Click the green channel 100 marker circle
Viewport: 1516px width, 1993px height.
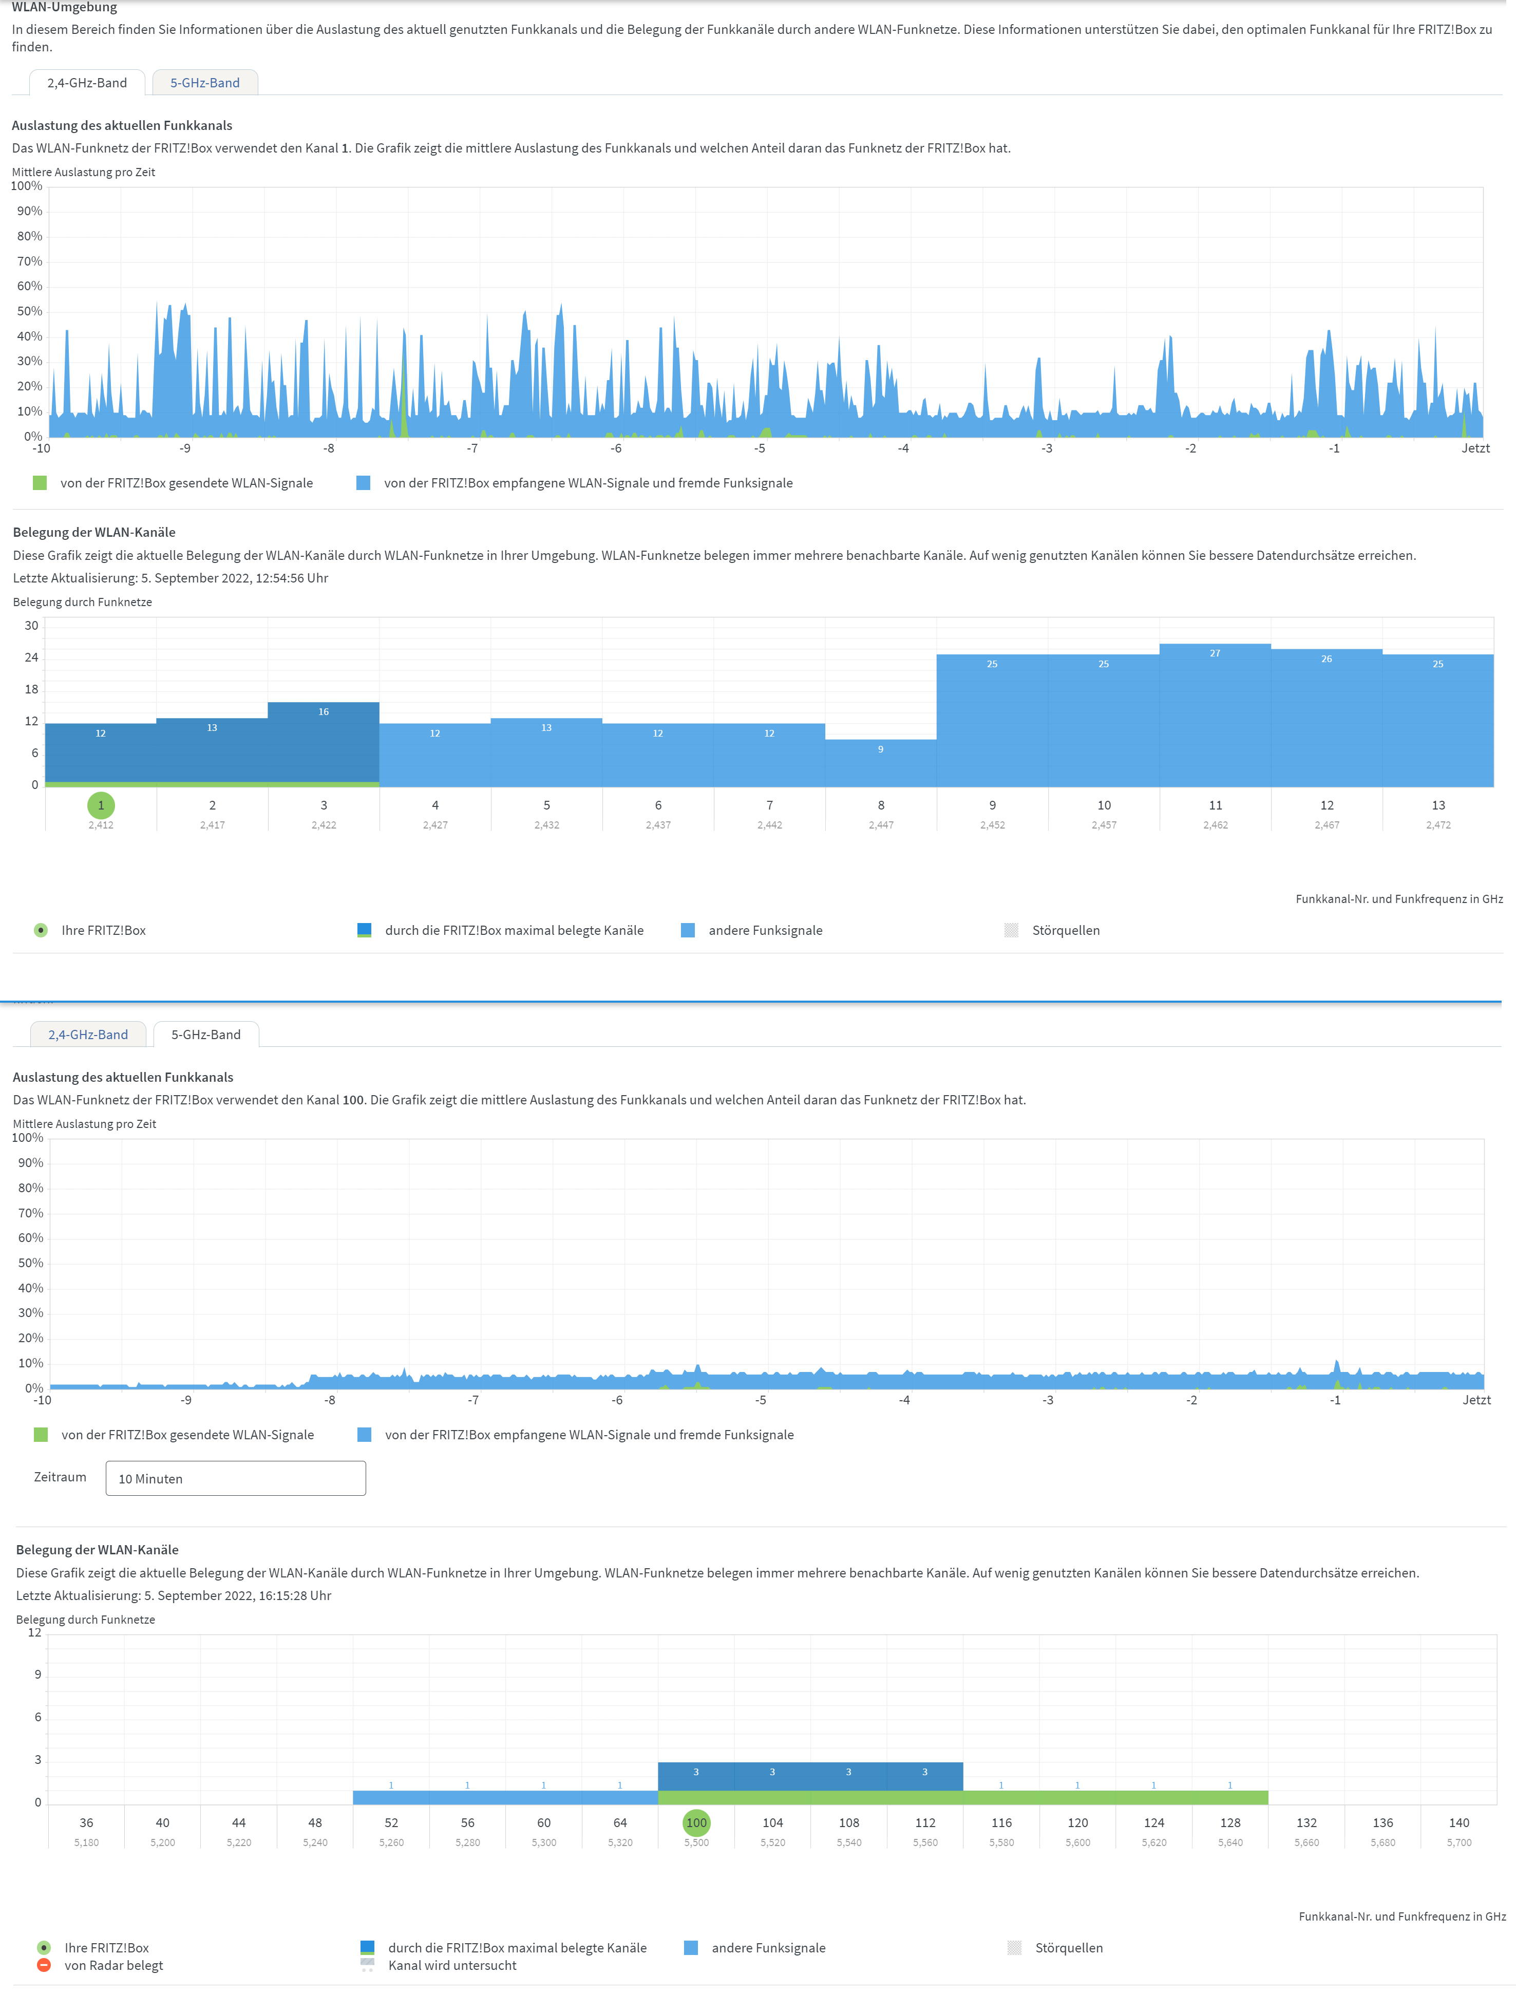[x=696, y=1822]
